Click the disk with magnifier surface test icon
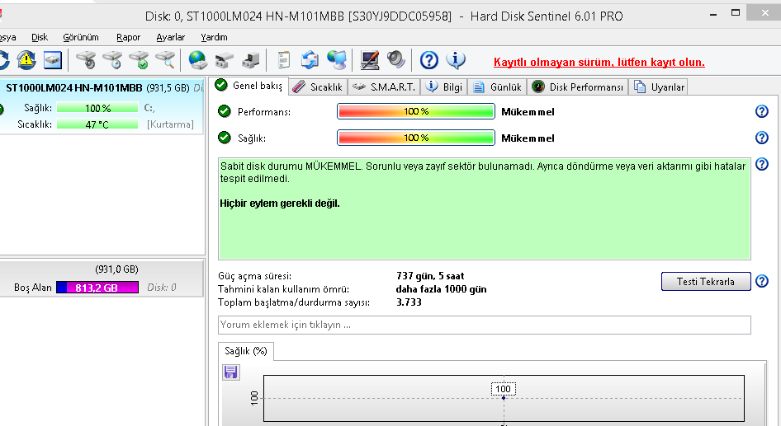 coord(165,60)
